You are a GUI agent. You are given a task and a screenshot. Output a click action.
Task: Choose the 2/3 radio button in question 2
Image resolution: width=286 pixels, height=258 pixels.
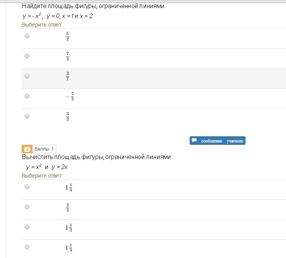tap(27, 207)
